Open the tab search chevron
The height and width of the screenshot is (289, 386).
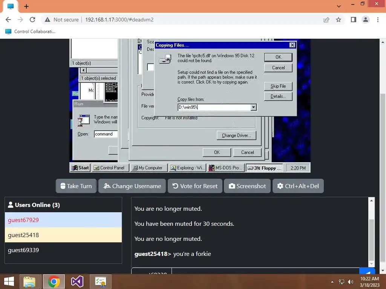tap(339, 6)
